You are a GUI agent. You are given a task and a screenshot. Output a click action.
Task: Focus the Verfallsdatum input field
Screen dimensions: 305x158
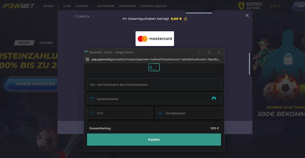click(188, 113)
